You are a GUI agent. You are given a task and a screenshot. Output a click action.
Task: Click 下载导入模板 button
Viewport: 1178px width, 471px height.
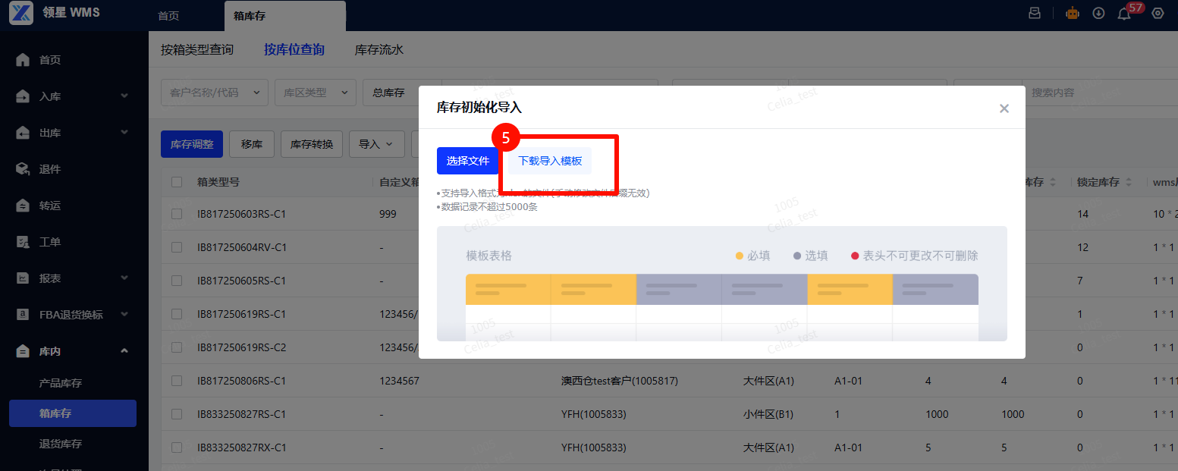tap(550, 161)
